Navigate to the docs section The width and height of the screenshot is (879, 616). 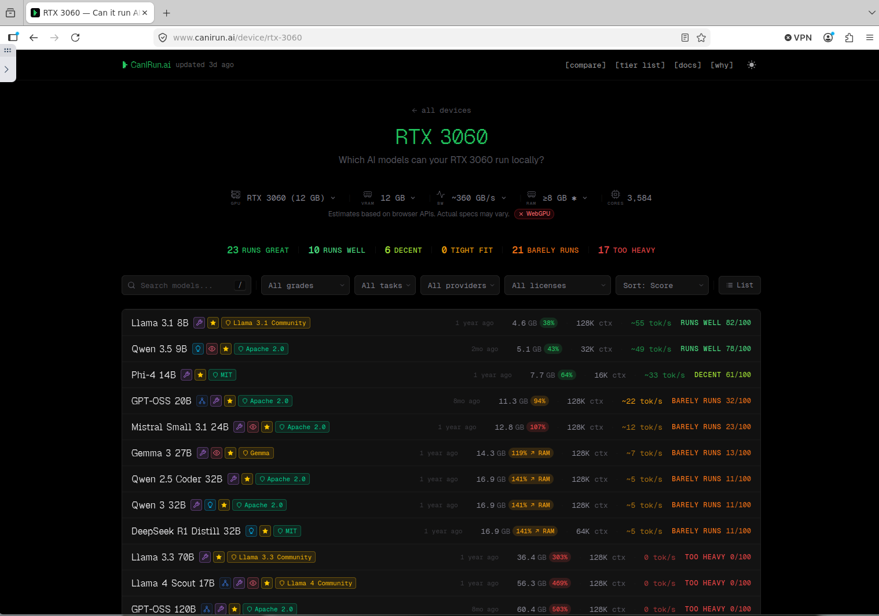[687, 65]
